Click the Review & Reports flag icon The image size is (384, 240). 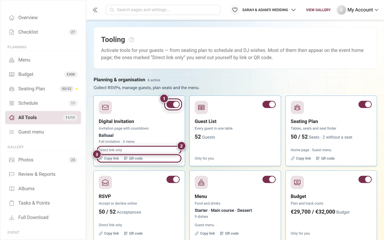pyautogui.click(x=12, y=174)
